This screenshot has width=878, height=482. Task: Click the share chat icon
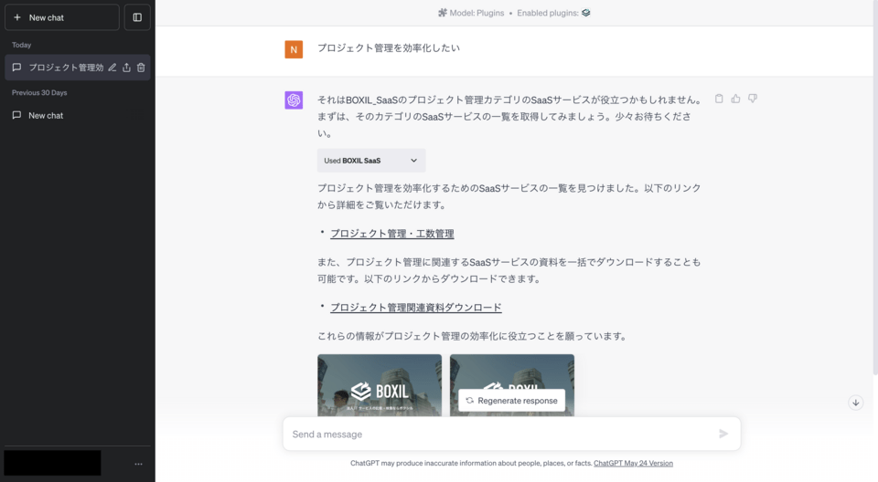[x=126, y=68]
